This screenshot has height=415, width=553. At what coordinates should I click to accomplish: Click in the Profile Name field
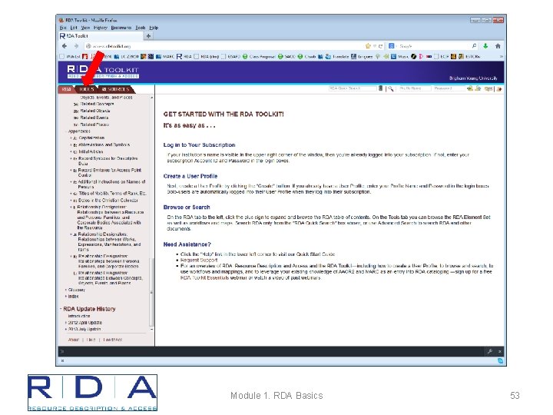(415, 88)
